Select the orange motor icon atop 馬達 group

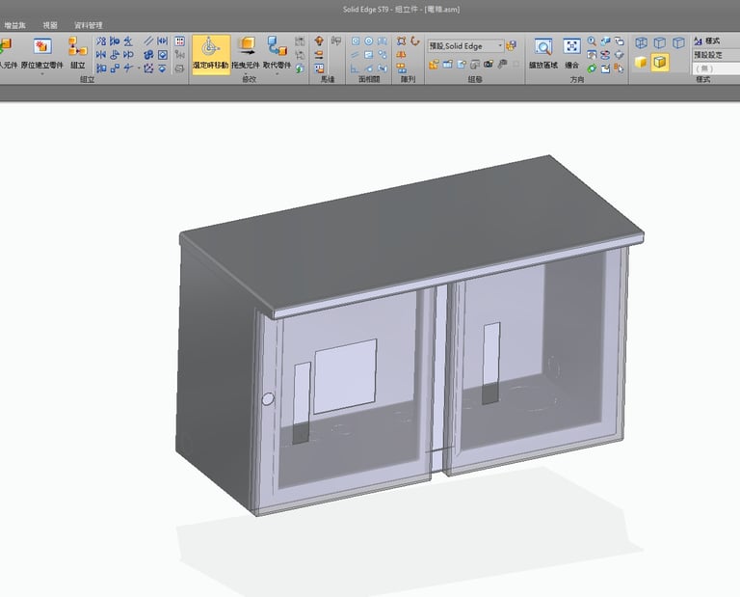[x=319, y=41]
